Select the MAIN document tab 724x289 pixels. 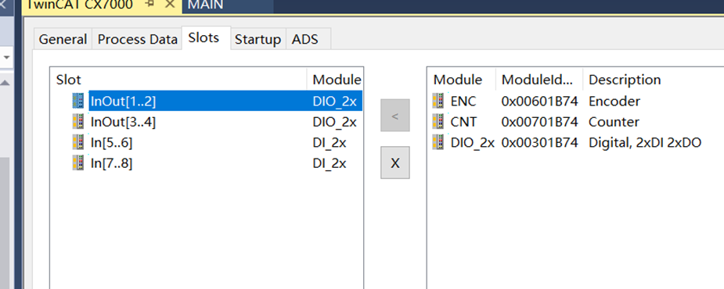click(206, 5)
